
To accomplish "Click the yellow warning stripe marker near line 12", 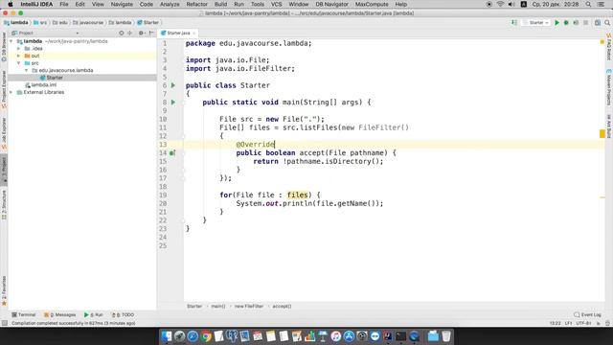I will click(602, 134).
